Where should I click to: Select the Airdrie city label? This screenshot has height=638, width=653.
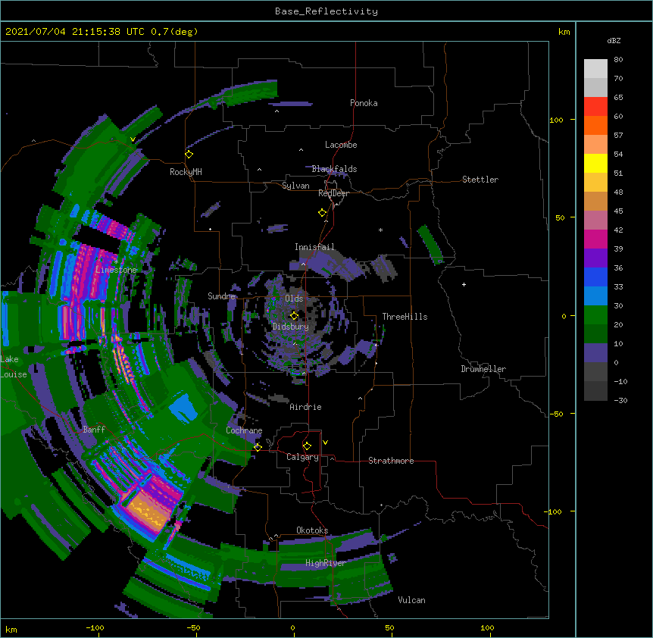tap(305, 407)
